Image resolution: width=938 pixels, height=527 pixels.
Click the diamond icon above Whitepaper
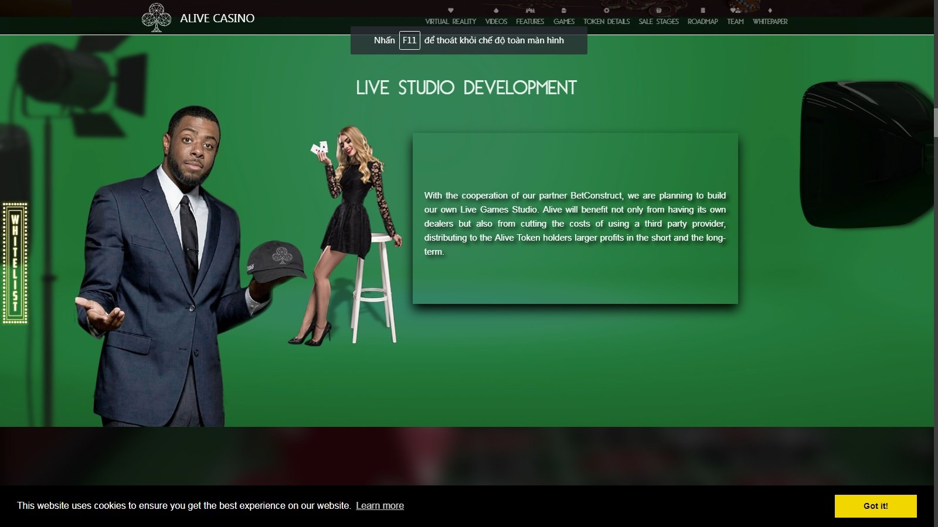[770, 11]
